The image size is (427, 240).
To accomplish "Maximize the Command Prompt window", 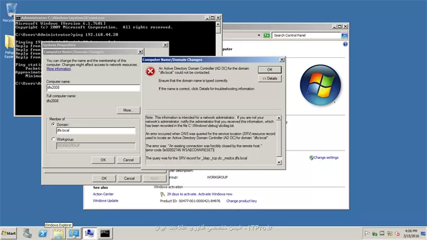I will (212, 18).
